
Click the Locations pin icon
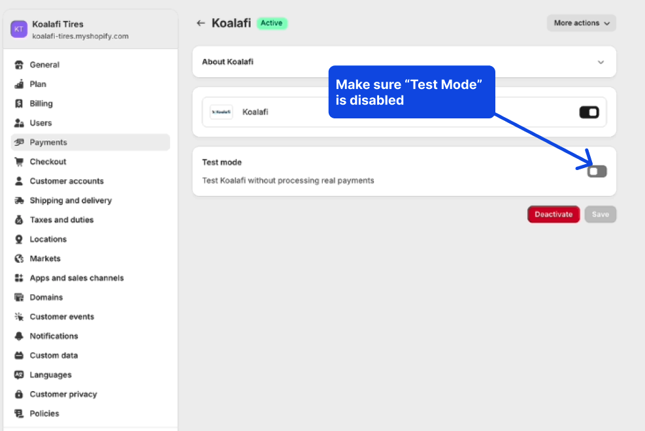(19, 239)
